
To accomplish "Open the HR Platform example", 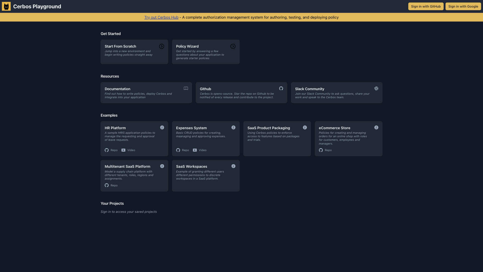I will click(134, 139).
